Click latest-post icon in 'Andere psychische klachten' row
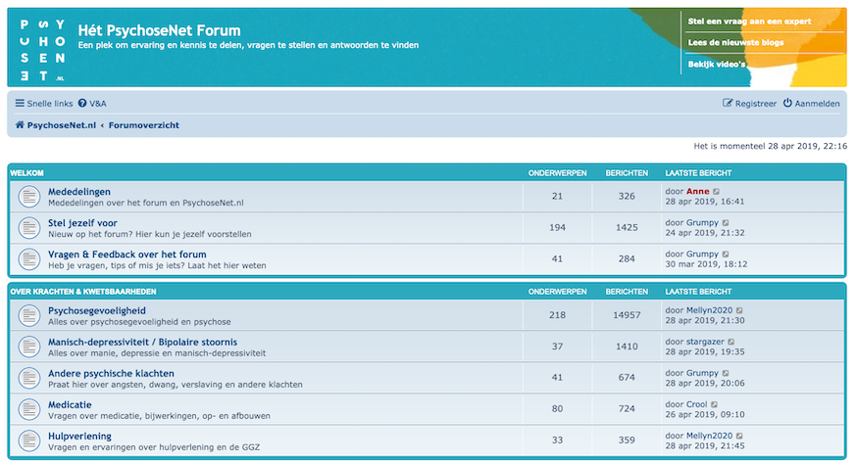 point(726,373)
